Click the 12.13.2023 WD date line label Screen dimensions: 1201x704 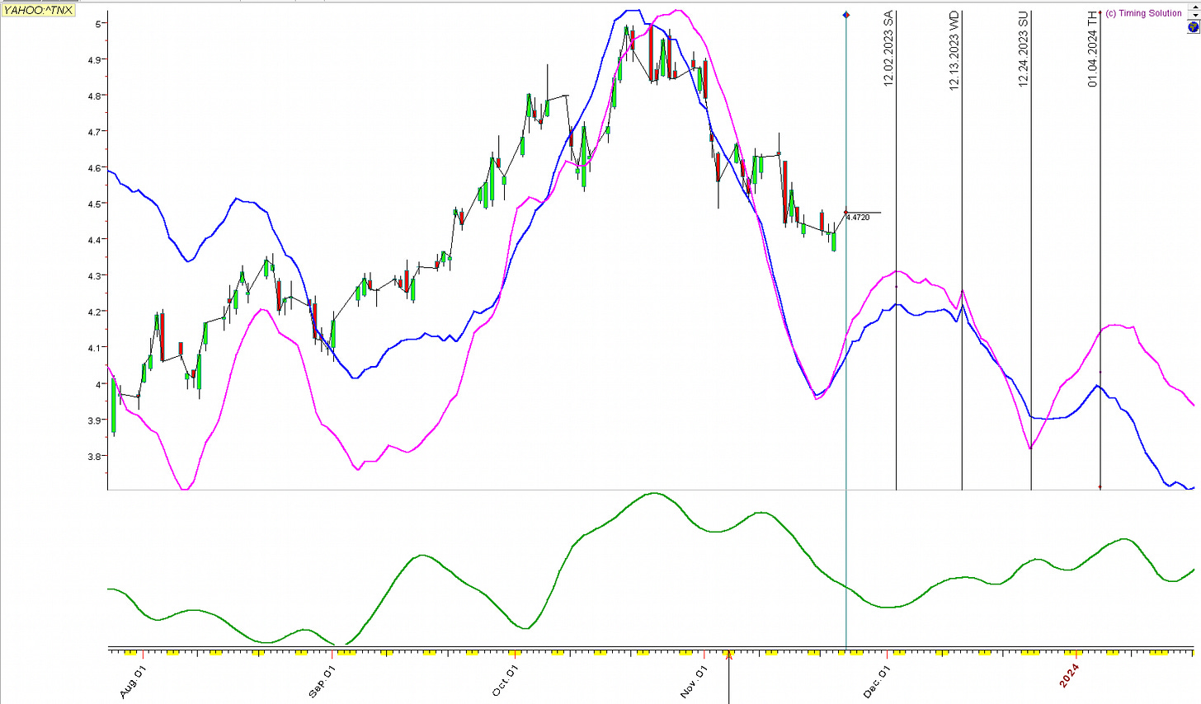click(954, 50)
